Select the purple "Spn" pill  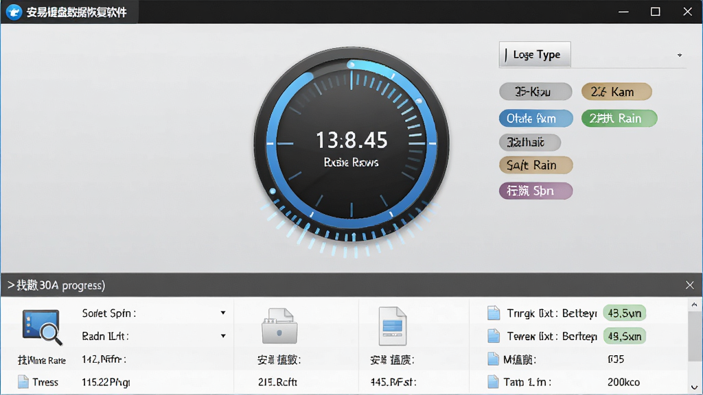[535, 191]
